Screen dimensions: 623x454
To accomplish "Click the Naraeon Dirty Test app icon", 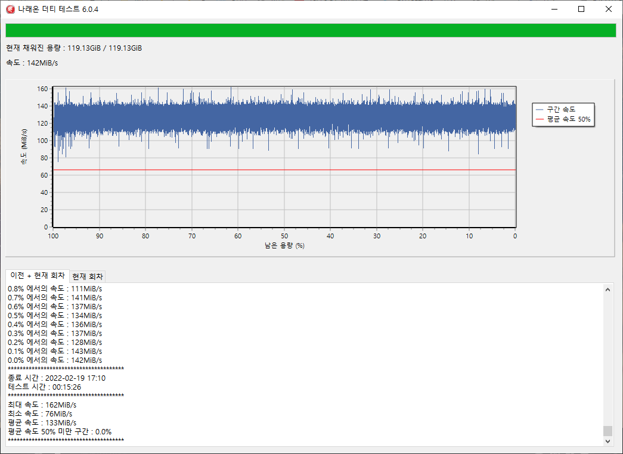I will (10, 9).
